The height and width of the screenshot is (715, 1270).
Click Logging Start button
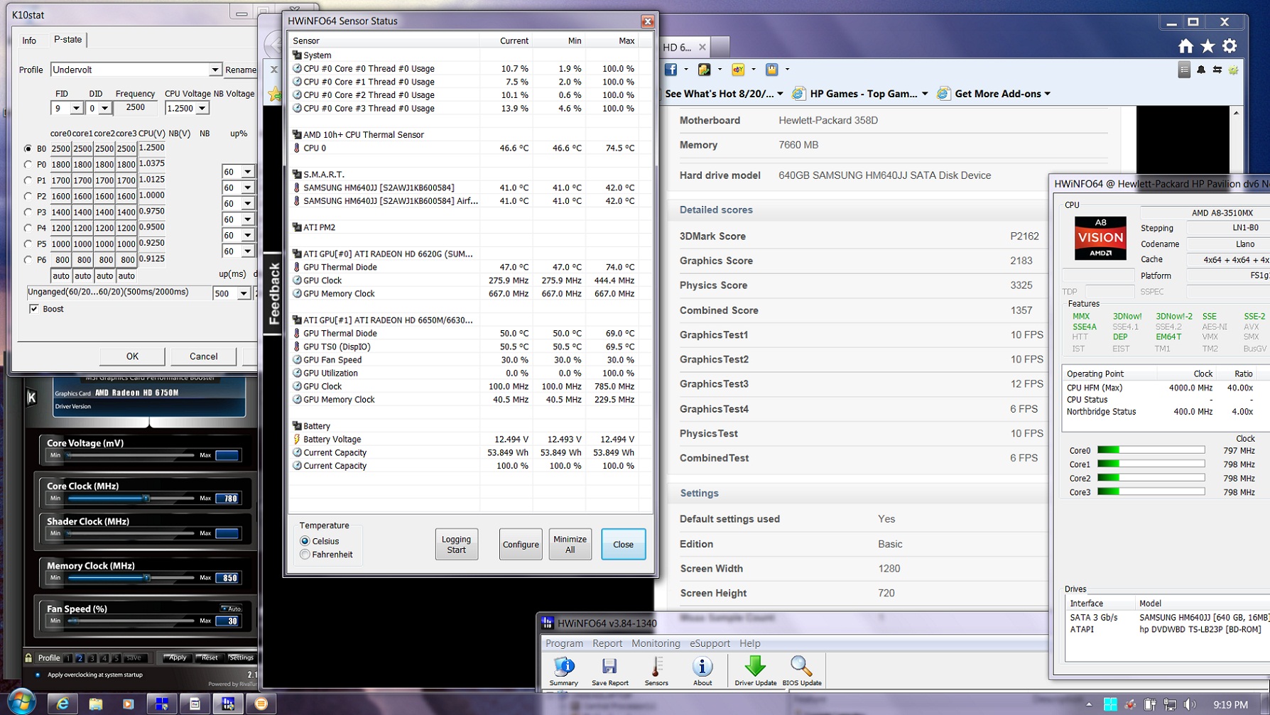click(456, 545)
